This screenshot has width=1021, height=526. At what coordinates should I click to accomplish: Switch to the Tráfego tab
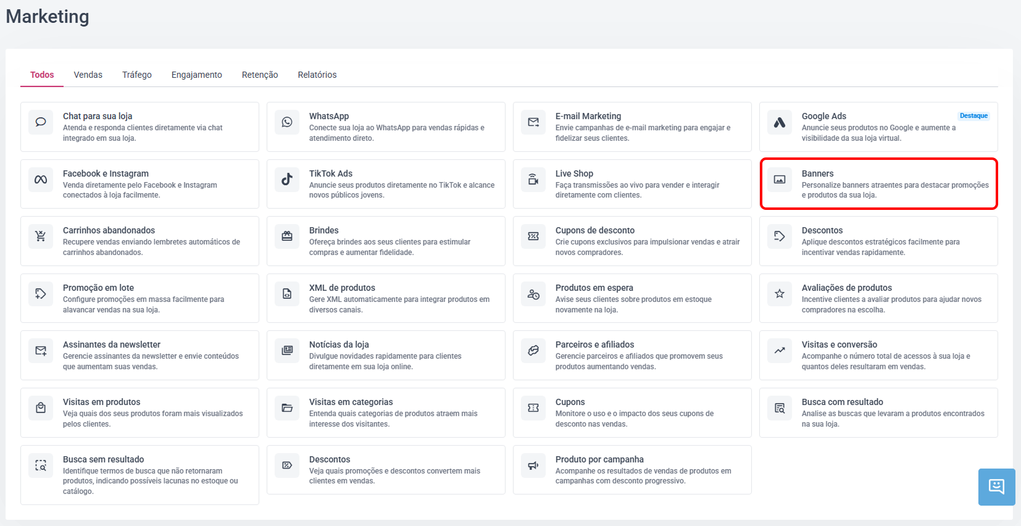pos(137,75)
